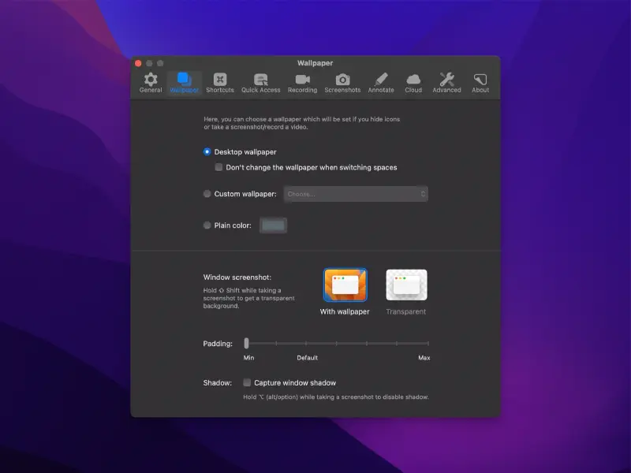This screenshot has height=473, width=631.
Task: Set the Padding slider to Default
Action: 307,344
